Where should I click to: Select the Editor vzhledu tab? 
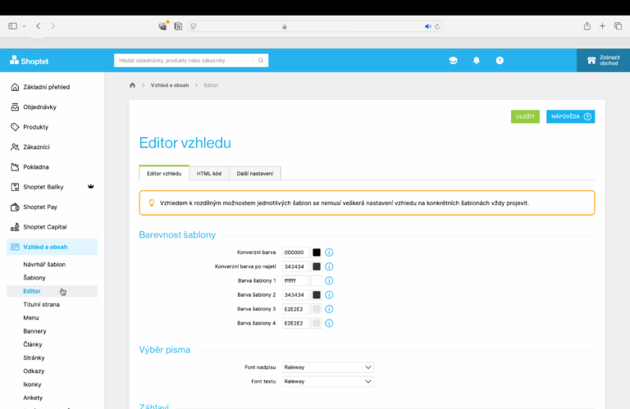click(x=164, y=174)
